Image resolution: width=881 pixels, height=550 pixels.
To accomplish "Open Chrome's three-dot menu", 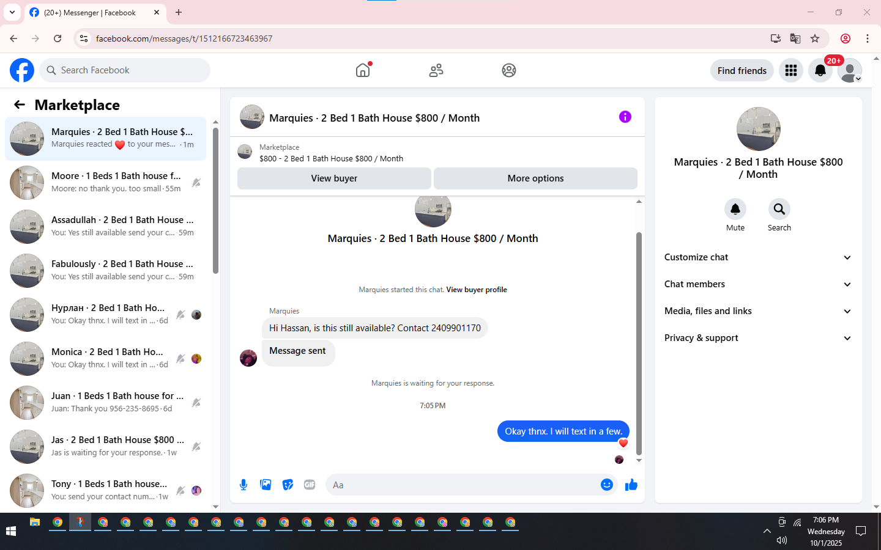I will [868, 38].
